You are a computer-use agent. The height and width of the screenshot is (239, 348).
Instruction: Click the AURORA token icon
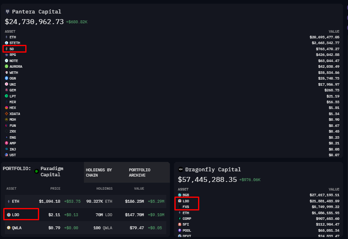pos(7,66)
